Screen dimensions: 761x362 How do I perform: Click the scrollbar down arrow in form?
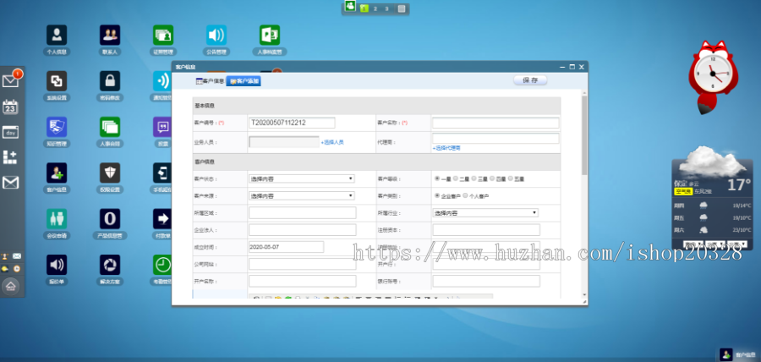[x=584, y=294]
